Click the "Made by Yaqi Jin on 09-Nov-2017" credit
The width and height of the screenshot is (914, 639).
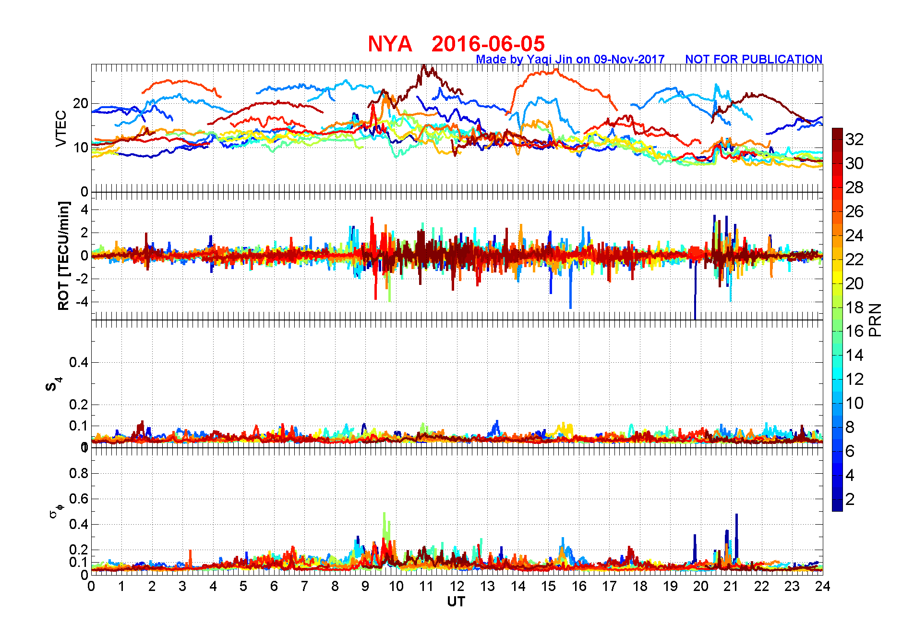(570, 59)
